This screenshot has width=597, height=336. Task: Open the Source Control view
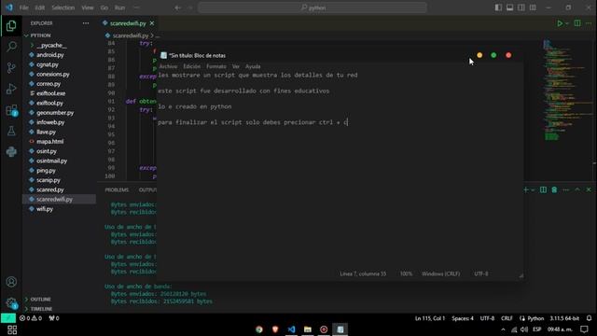(x=11, y=68)
